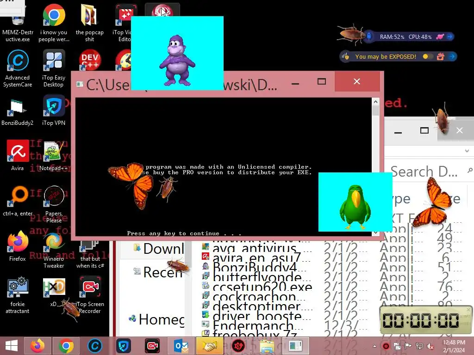Click the purple Bonzi gorilla character
This screenshot has width=474, height=355.
click(x=177, y=61)
